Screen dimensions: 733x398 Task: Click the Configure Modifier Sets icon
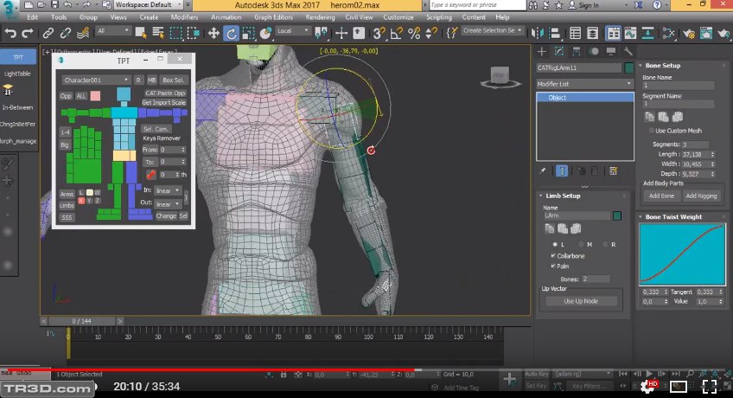(x=614, y=171)
